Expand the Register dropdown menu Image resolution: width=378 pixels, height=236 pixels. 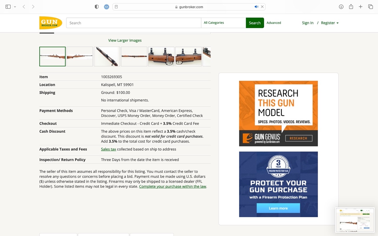point(330,23)
